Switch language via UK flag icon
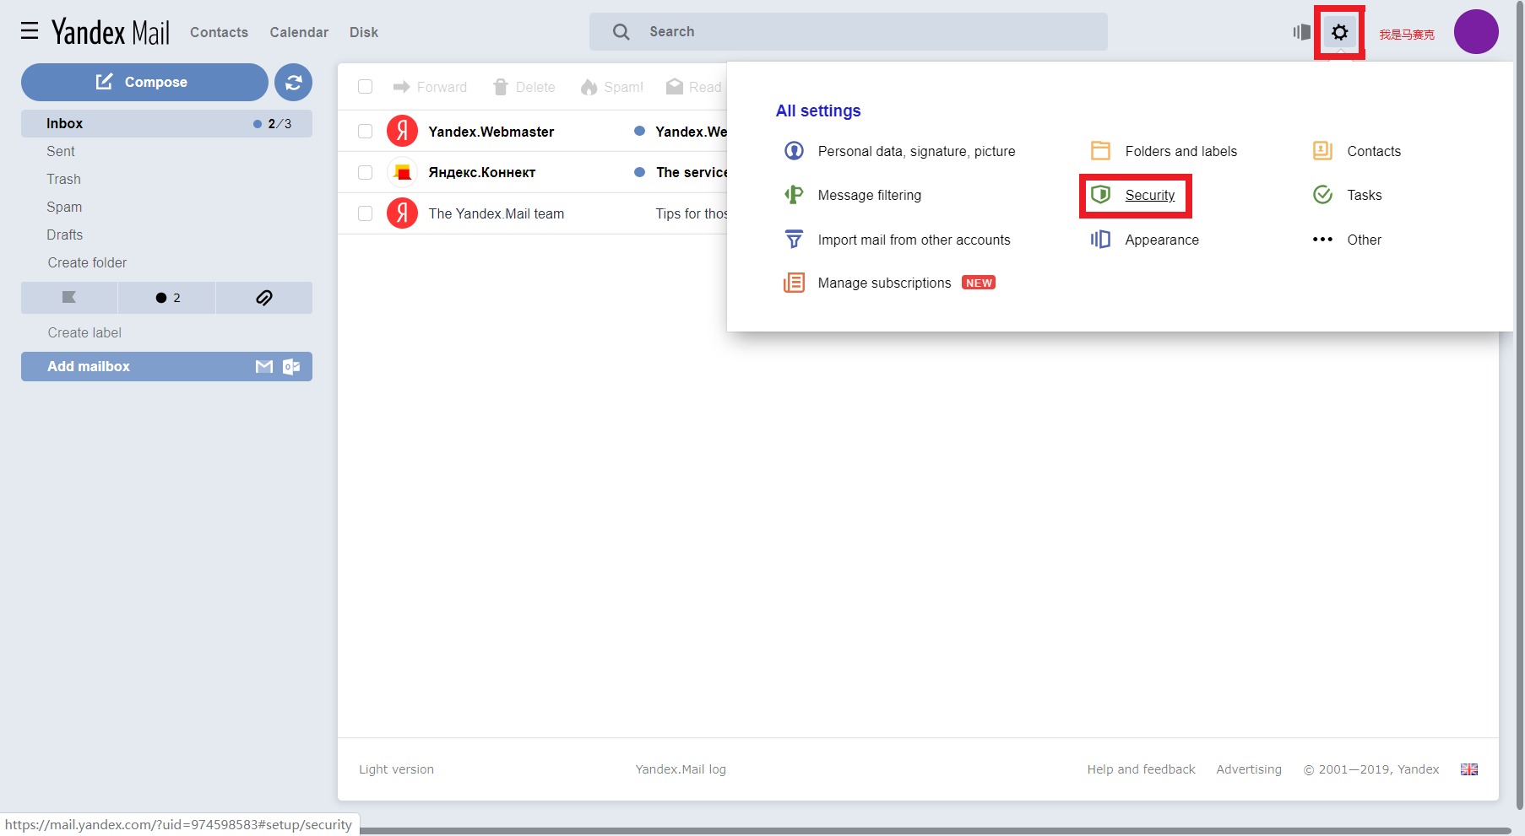Viewport: 1525px width, 836px height. point(1469,769)
